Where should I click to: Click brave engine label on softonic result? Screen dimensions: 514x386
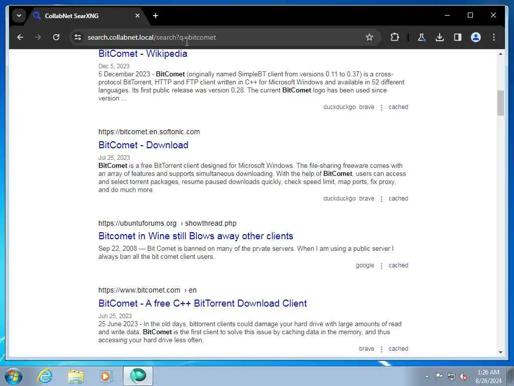pos(366,199)
